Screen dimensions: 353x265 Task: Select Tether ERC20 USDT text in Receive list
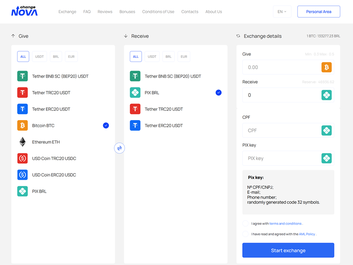pos(164,125)
